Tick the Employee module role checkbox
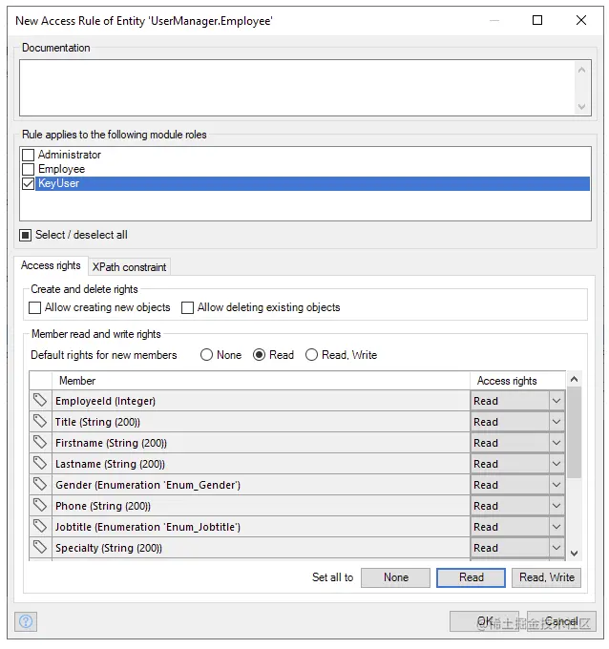The height and width of the screenshot is (649, 609). point(28,169)
